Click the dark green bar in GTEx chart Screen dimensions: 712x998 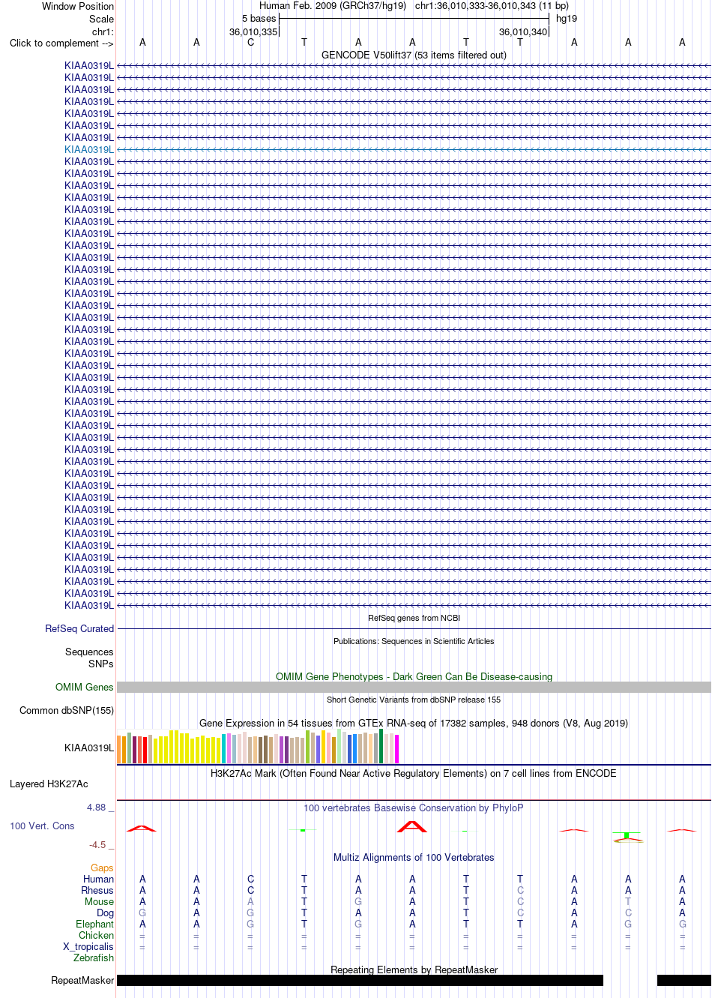tap(381, 746)
